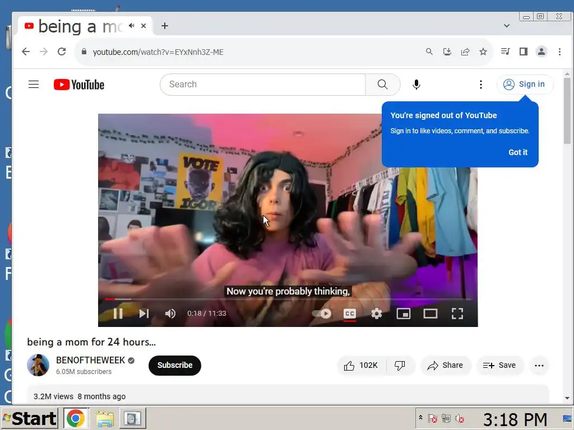The width and height of the screenshot is (574, 430).
Task: Click the Sign in button
Action: (525, 85)
